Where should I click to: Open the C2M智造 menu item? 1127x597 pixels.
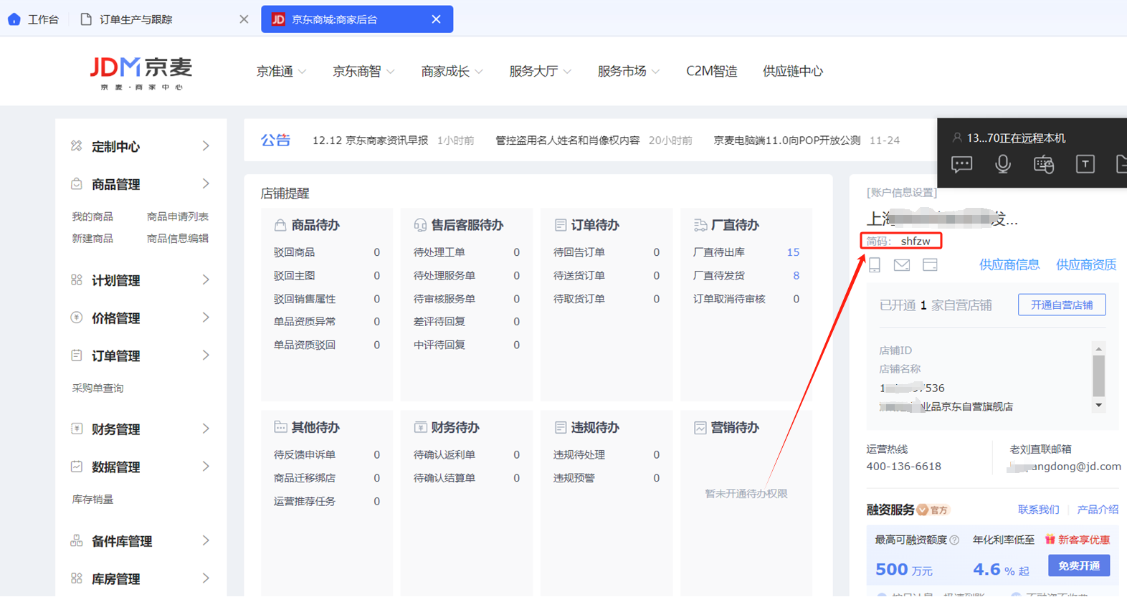[712, 71]
